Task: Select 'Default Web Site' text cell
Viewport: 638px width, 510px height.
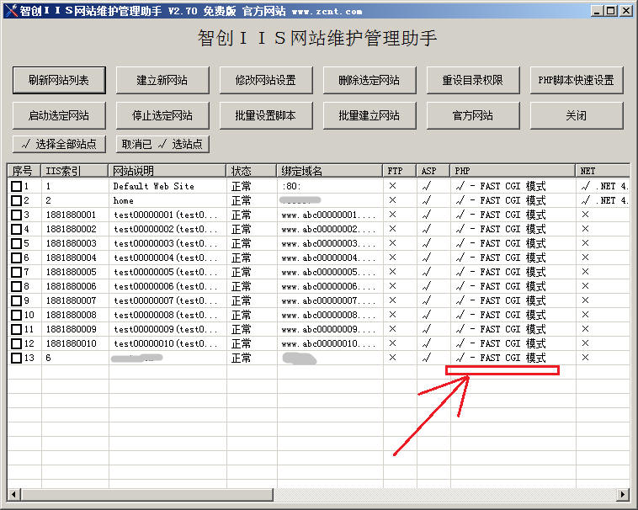Action: pos(154,186)
